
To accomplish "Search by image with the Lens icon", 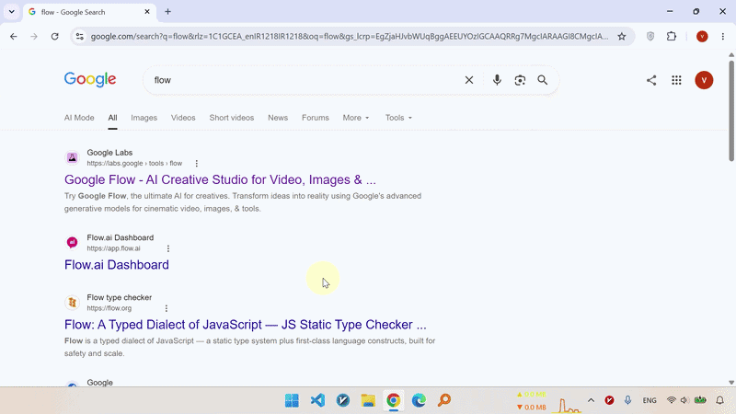I will pyautogui.click(x=520, y=80).
